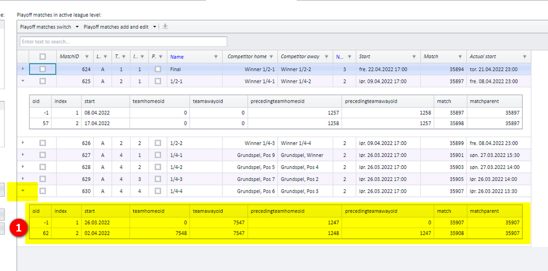Select 'Winner 1/4-3' competitor home cell

(x=250, y=143)
